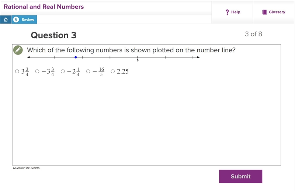This screenshot has width=295, height=191.
Task: Click the number line's right arrowhead
Action: coord(198,57)
